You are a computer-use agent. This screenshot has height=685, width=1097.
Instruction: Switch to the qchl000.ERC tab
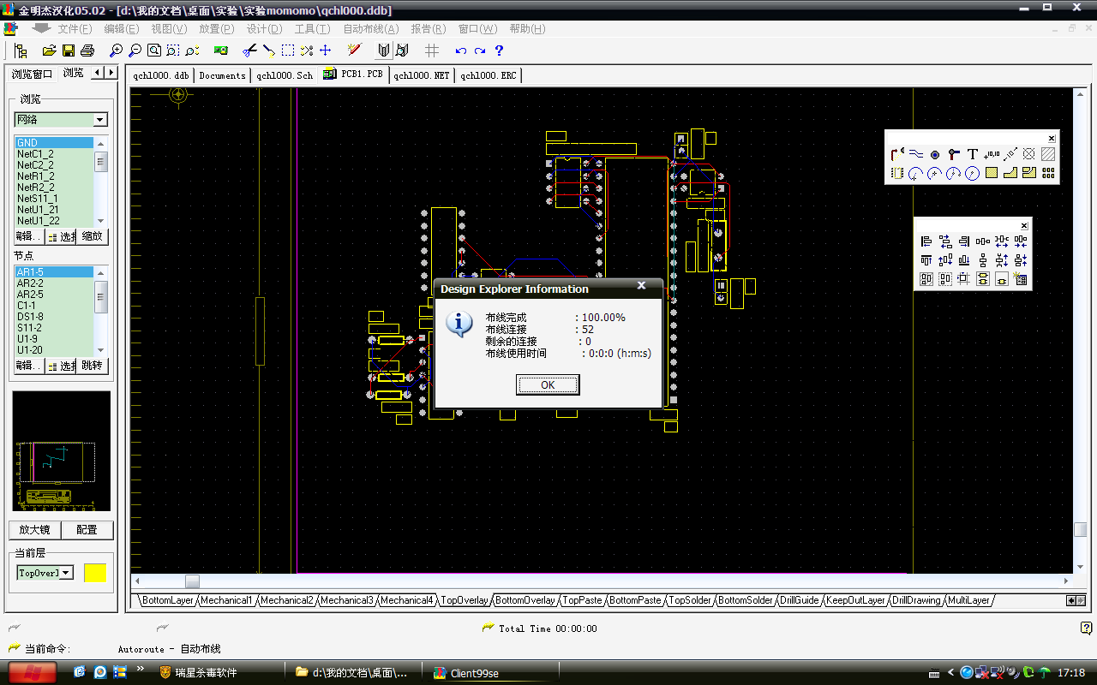coord(488,75)
